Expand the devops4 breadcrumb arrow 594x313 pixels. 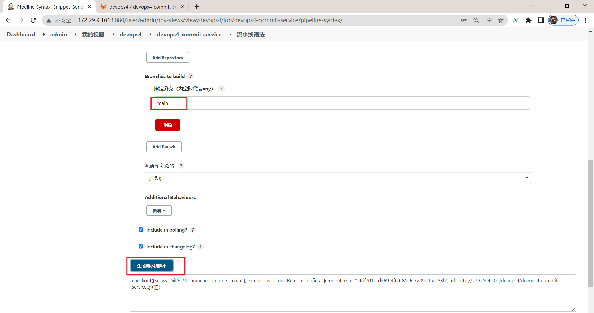coord(150,35)
